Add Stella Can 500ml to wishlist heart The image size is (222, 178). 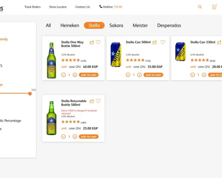pyautogui.click(x=163, y=42)
